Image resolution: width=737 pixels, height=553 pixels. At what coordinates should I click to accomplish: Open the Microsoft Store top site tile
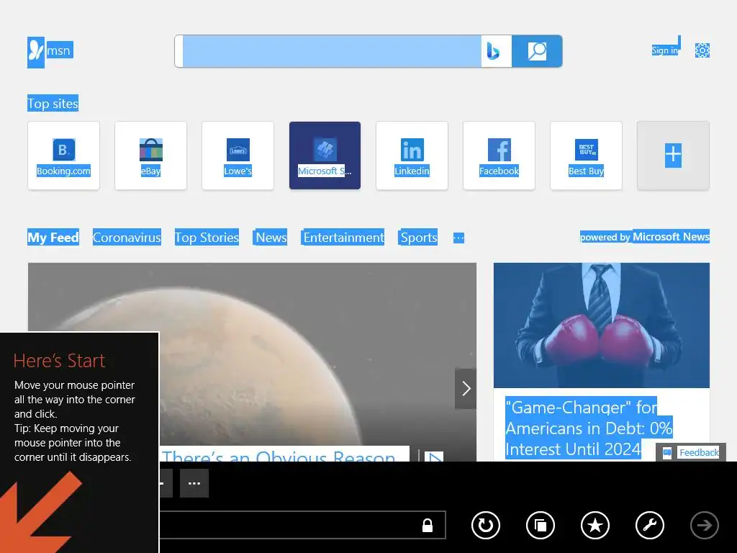(x=325, y=156)
